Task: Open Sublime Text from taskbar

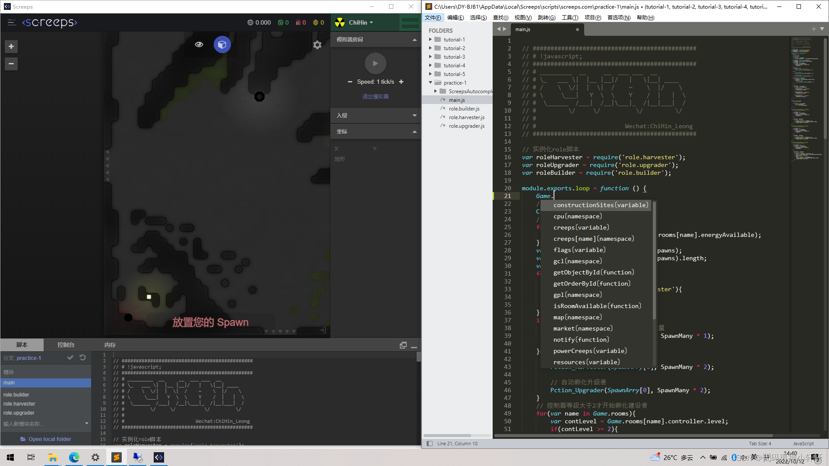Action: click(117, 457)
